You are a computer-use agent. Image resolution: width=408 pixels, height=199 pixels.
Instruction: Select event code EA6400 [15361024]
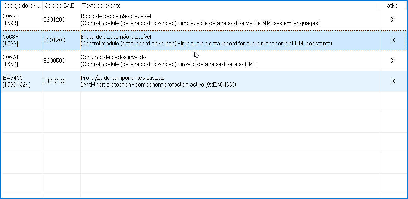16,81
